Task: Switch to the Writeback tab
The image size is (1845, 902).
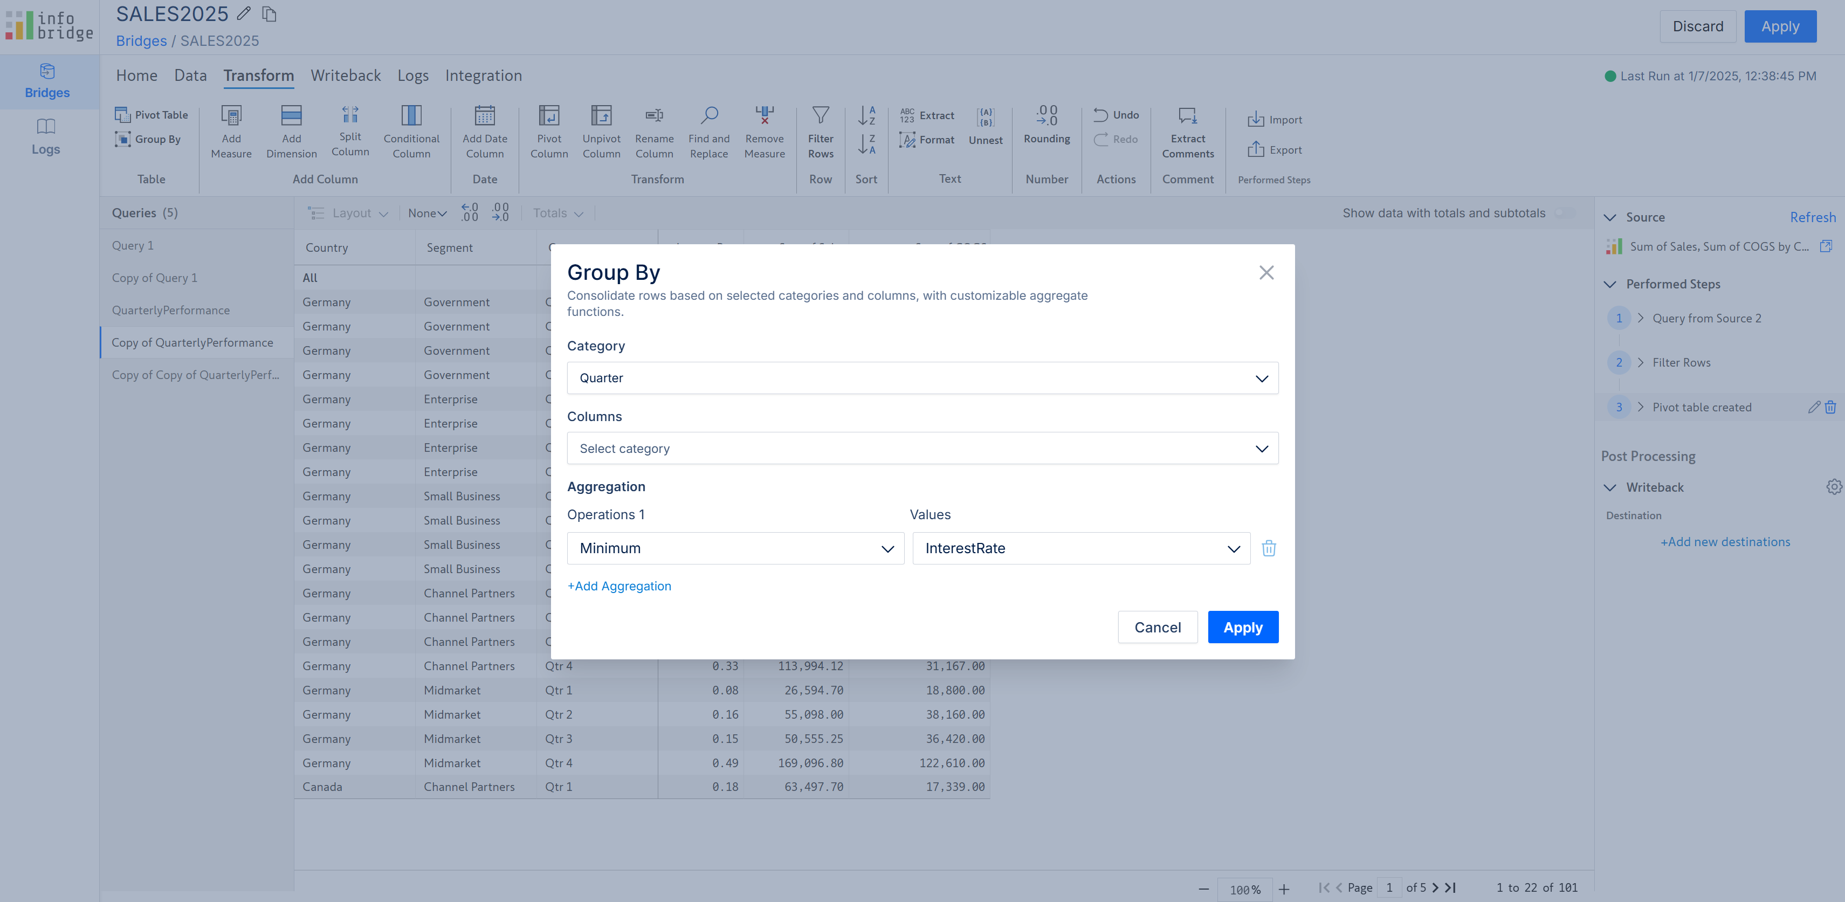Action: point(345,75)
